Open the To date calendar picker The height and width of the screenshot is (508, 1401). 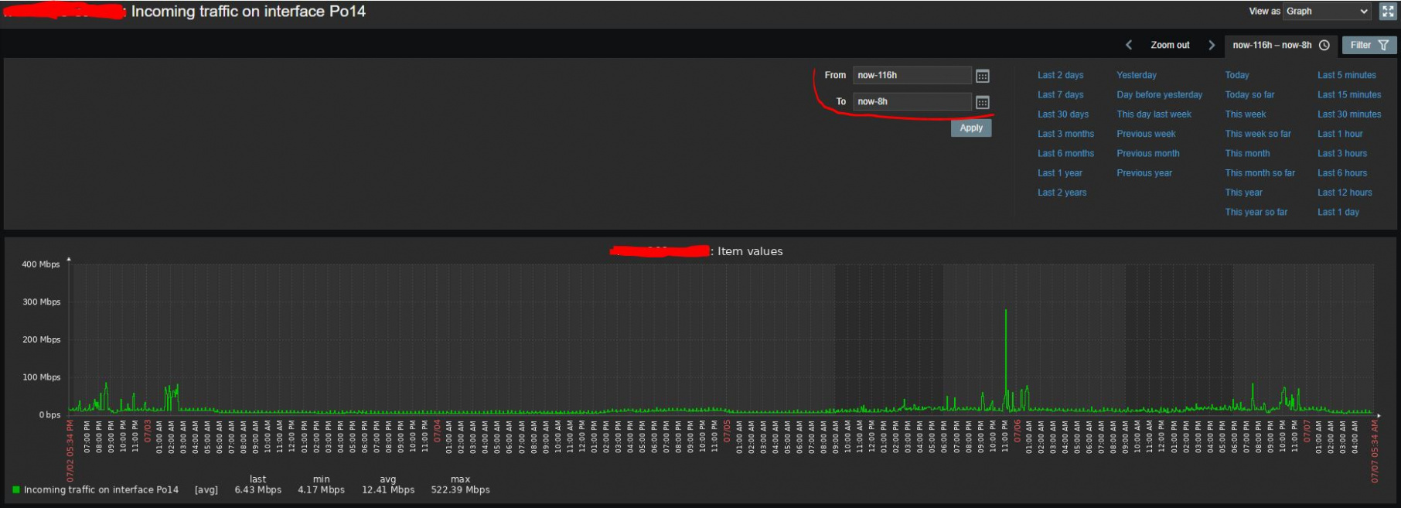[982, 102]
